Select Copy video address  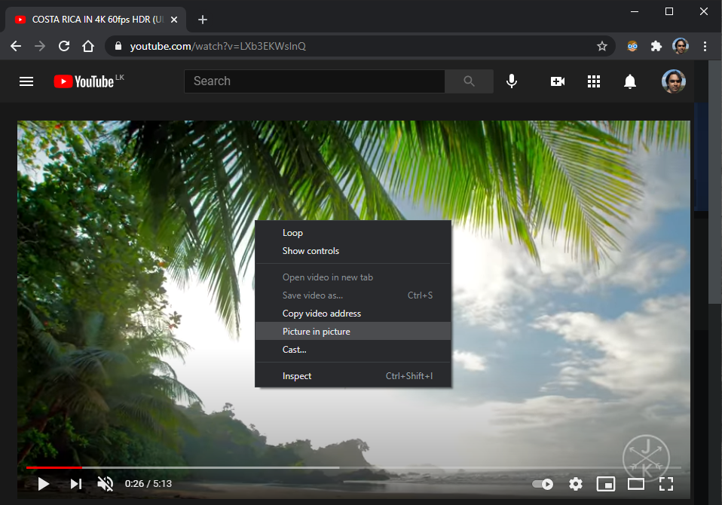click(353, 314)
